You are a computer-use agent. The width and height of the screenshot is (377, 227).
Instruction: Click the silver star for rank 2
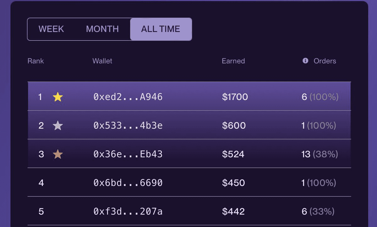click(x=58, y=126)
